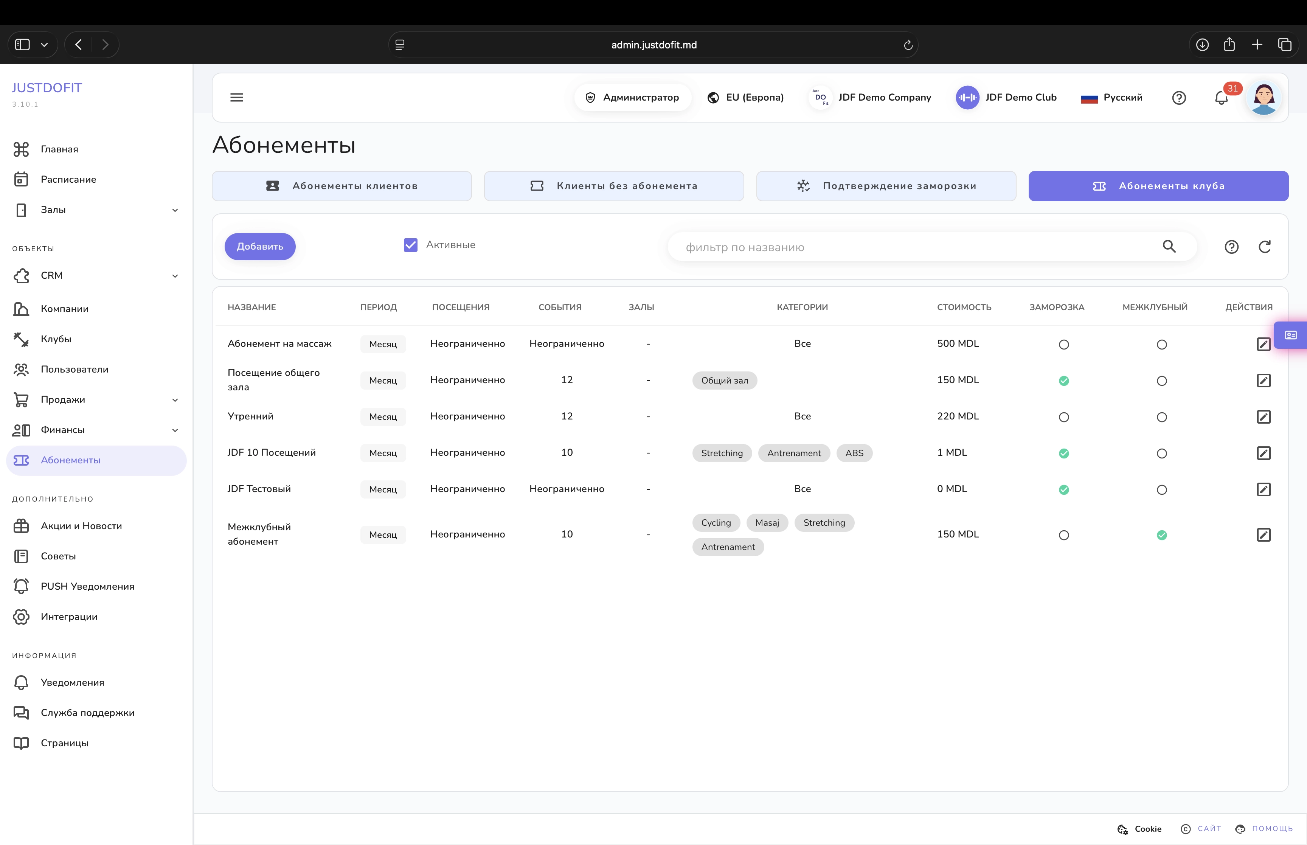The height and width of the screenshot is (845, 1307).
Task: Edit the JDF 10 Посещений row
Action: [x=1263, y=453]
